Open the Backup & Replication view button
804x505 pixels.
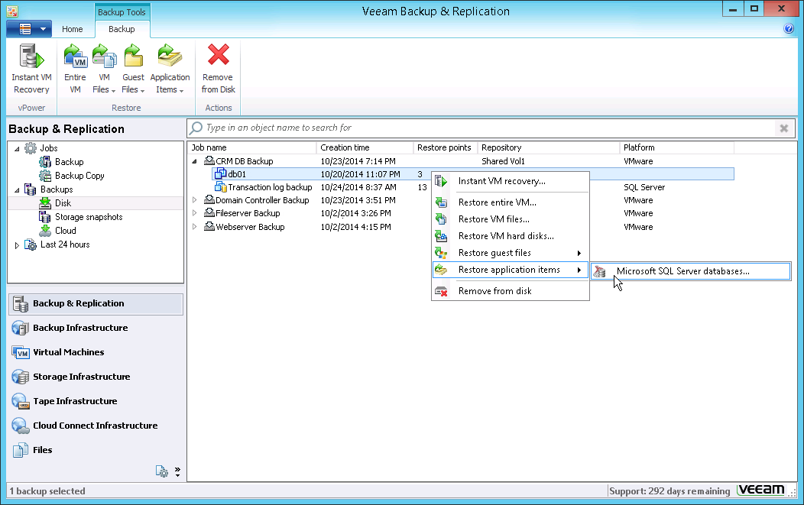tap(96, 304)
